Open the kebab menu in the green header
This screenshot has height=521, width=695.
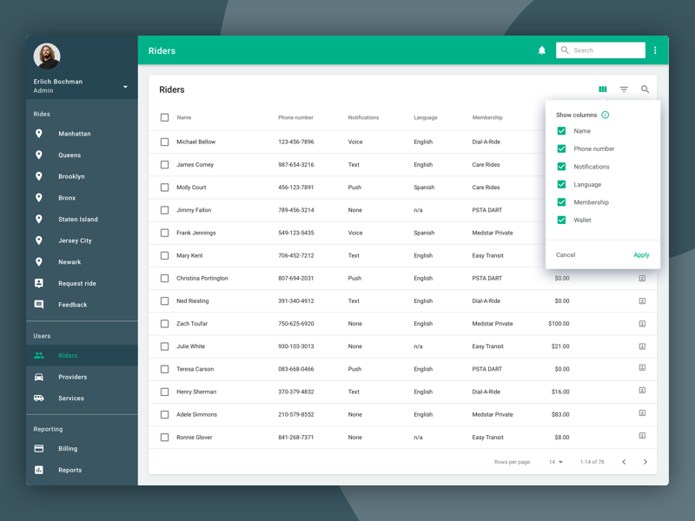pyautogui.click(x=655, y=49)
